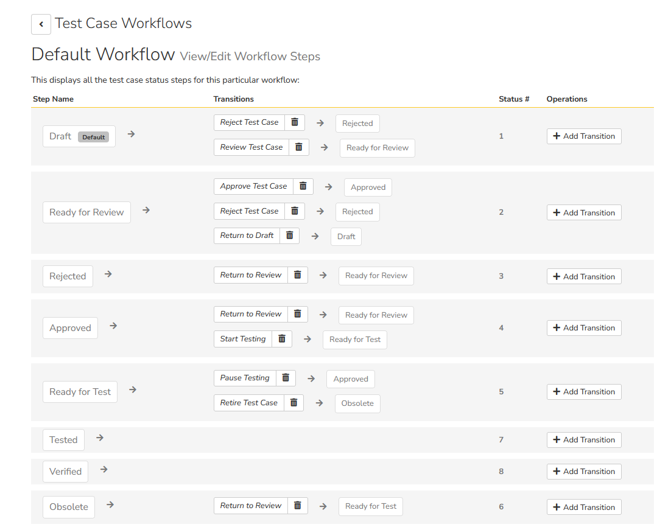Trash the Return to Review transition under Obsolete
This screenshot has width=657, height=527.
click(298, 506)
